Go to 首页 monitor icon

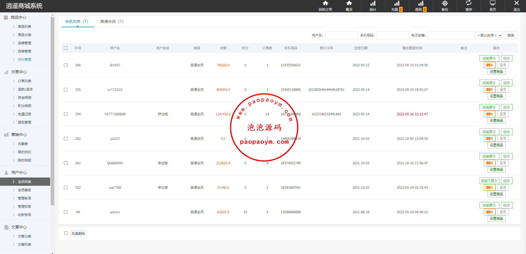(x=492, y=4)
